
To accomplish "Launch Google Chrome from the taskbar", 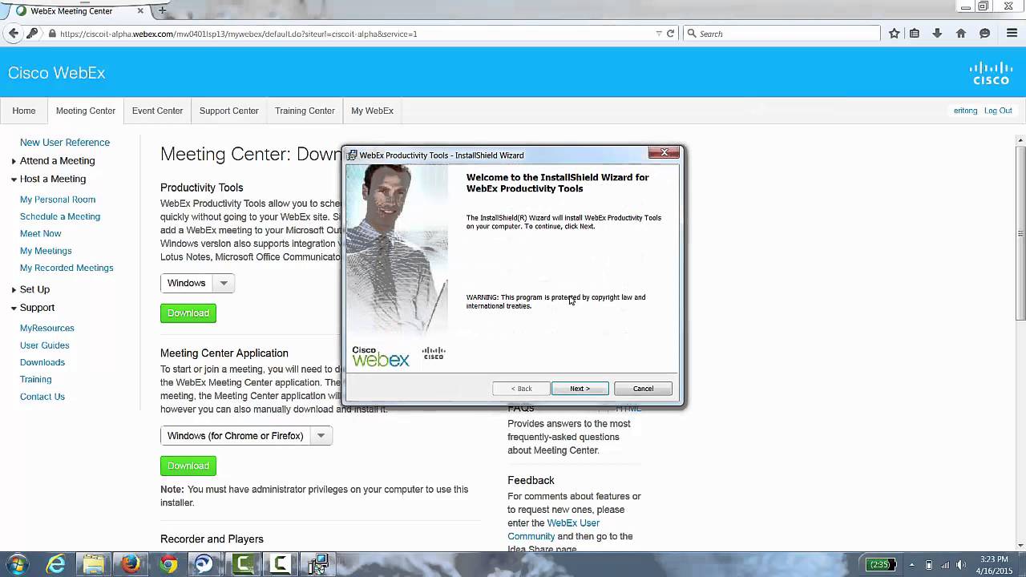I will (x=168, y=564).
